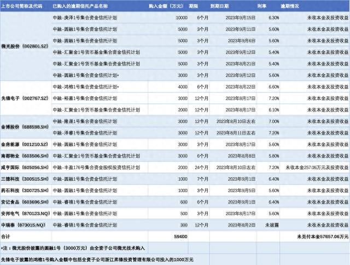Click the 南都物业(603506.SH) cell
The image size is (350, 265).
tap(25, 156)
